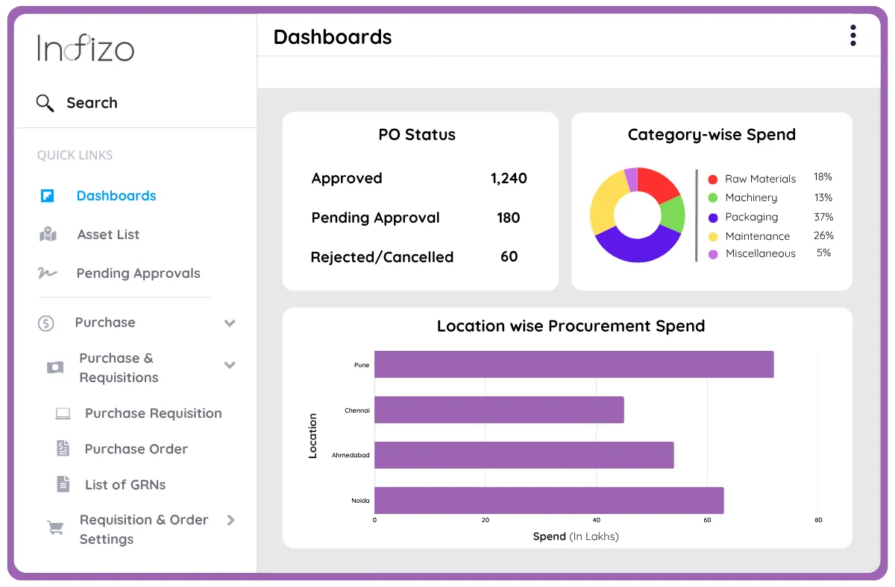
Task: Click the Pune bar in the procurement chart
Action: [574, 364]
